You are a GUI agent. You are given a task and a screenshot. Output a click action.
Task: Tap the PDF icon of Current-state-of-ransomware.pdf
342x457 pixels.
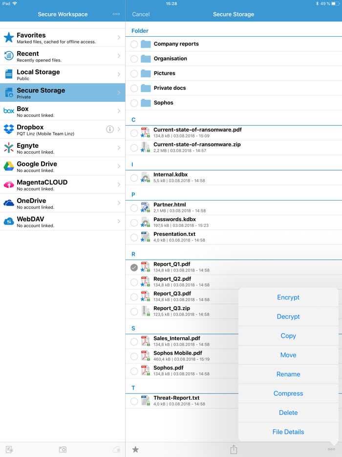point(145,133)
